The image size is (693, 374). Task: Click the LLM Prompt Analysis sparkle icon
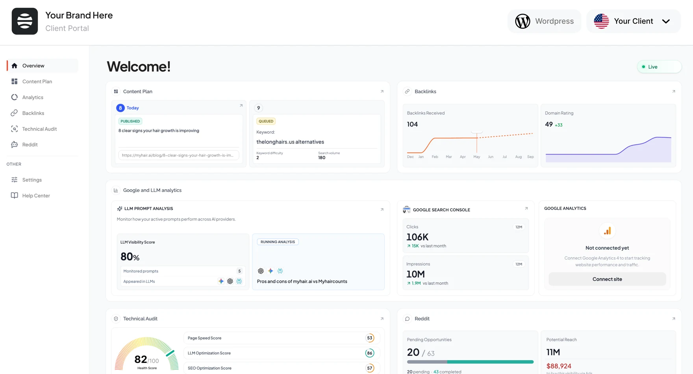tap(120, 208)
